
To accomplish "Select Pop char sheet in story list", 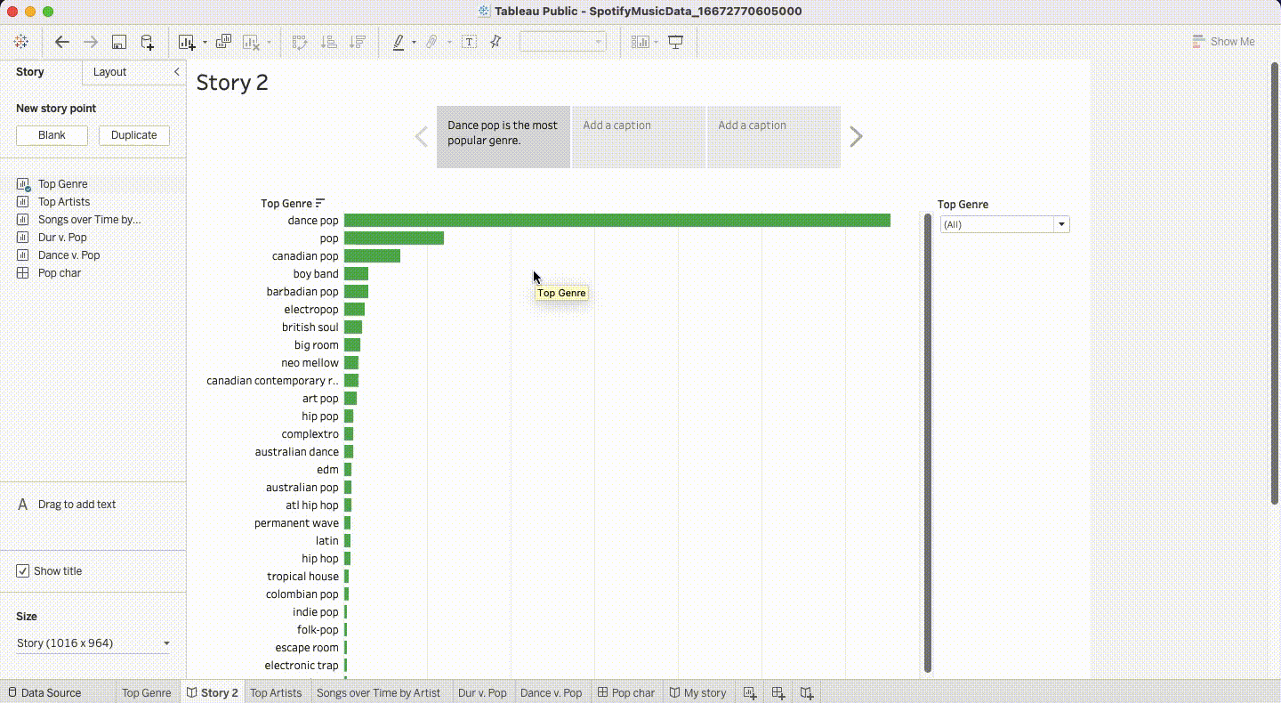I will click(60, 273).
